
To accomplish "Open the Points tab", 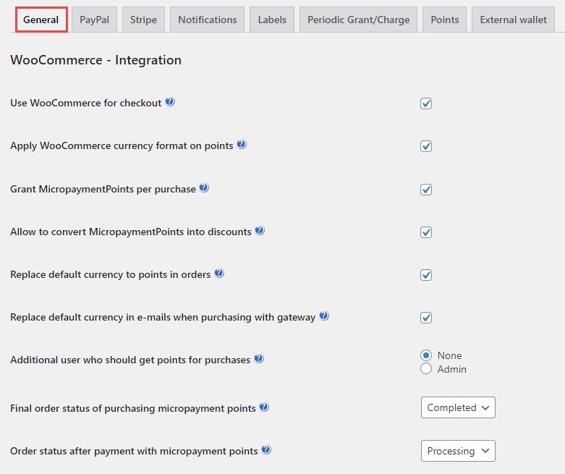I will 445,20.
